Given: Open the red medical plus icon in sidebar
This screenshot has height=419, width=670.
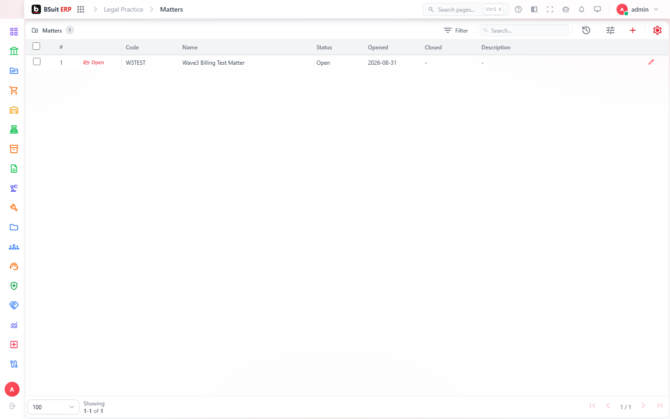Looking at the screenshot, I should click(x=14, y=345).
